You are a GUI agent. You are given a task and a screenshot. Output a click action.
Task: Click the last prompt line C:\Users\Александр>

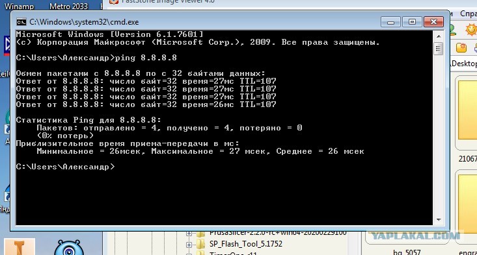pyautogui.click(x=66, y=167)
